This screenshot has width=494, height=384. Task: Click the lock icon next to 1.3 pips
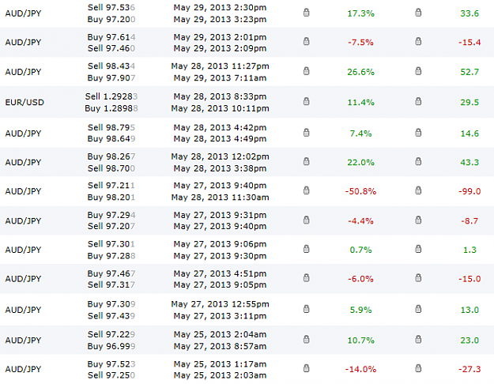point(418,249)
